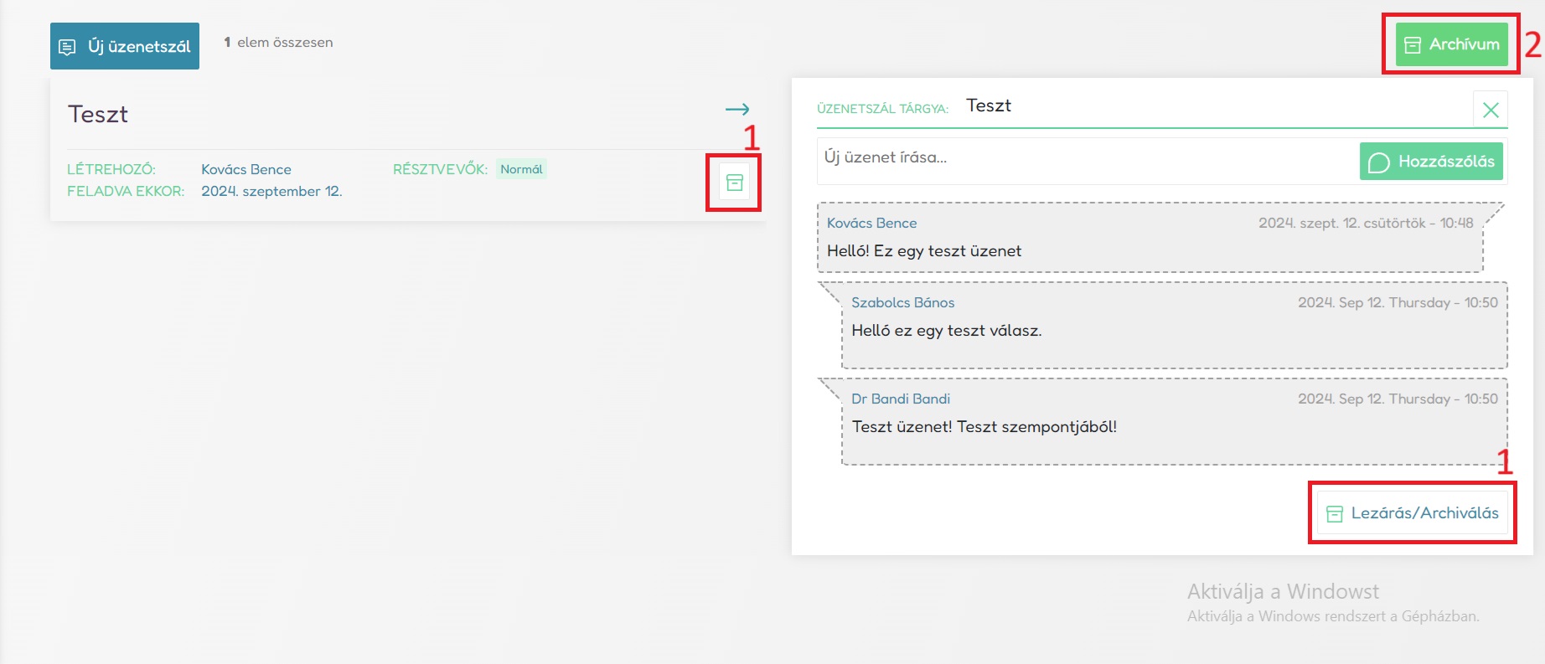Click the Teszt title on thread card
This screenshot has height=664, width=1545.
98,114
